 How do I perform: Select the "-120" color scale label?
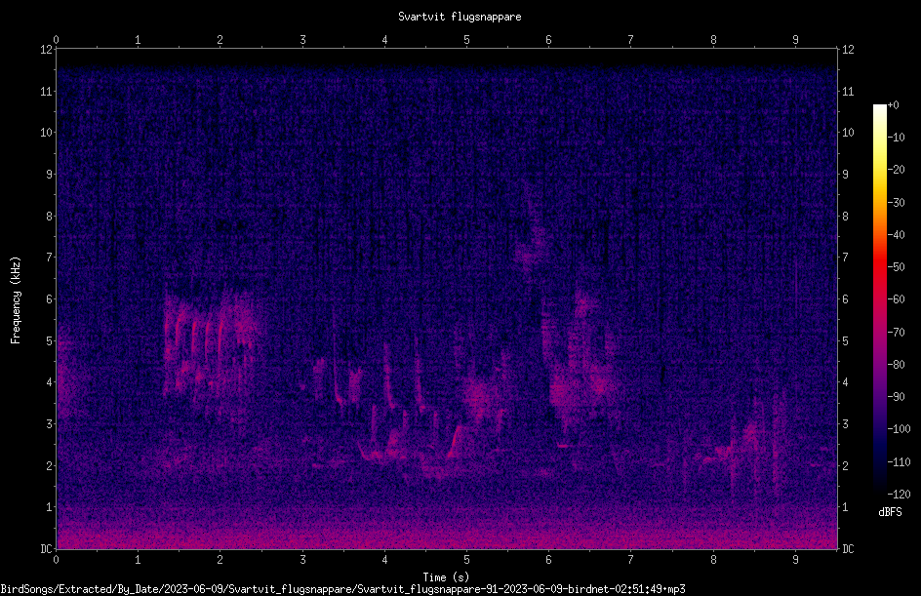click(899, 495)
